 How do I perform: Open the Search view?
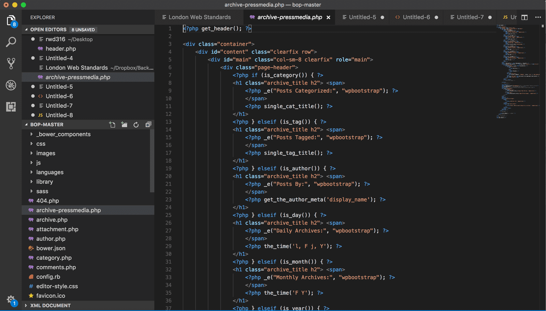pyautogui.click(x=11, y=42)
